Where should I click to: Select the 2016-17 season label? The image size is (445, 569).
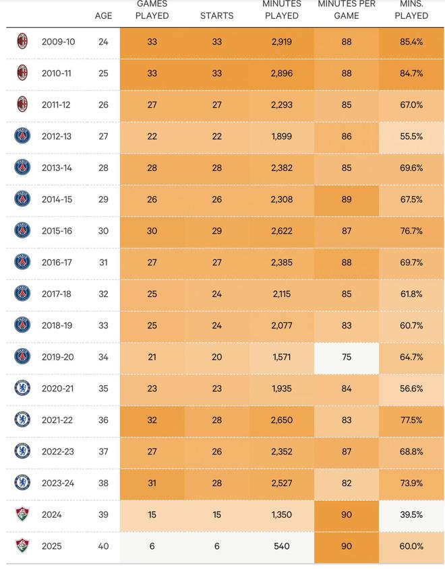pyautogui.click(x=57, y=263)
